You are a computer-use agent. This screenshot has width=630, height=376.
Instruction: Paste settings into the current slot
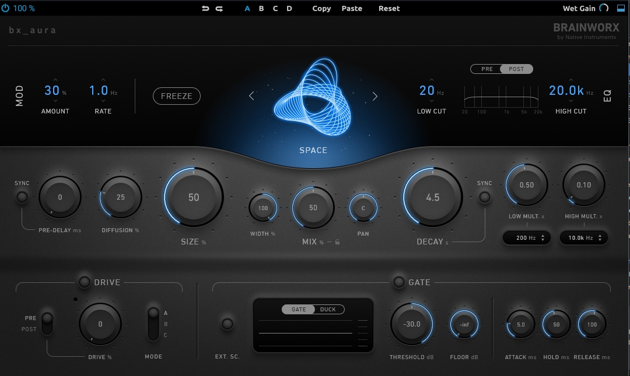click(352, 8)
